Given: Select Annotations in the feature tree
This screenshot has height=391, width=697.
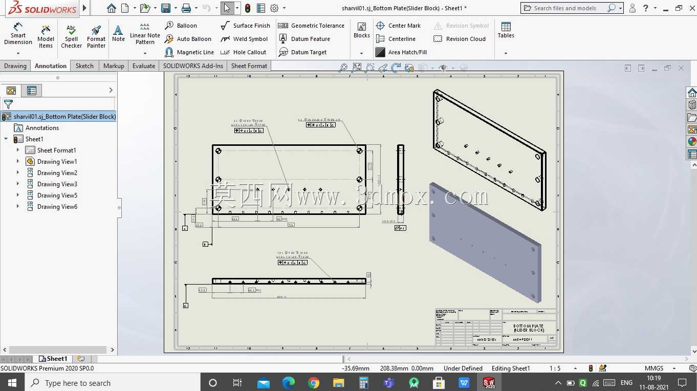Looking at the screenshot, I should coord(42,128).
